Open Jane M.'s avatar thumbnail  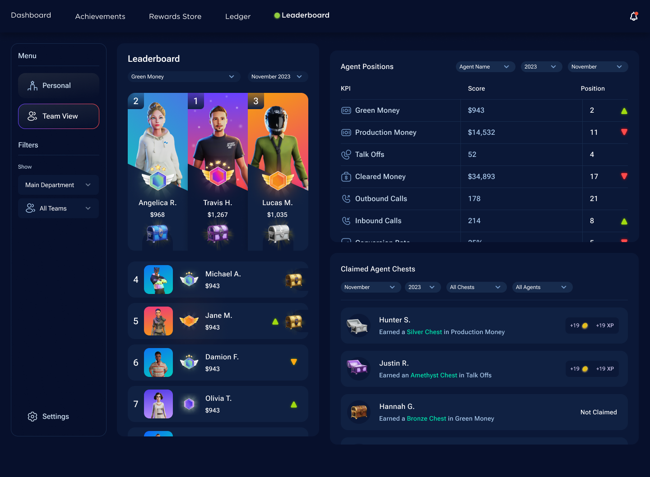[158, 321]
